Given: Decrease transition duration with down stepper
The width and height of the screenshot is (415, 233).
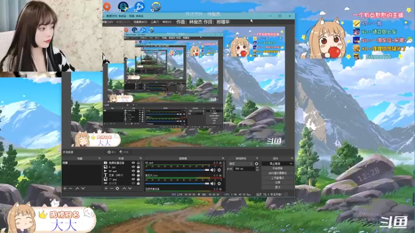Looking at the screenshot, I should coord(257,170).
